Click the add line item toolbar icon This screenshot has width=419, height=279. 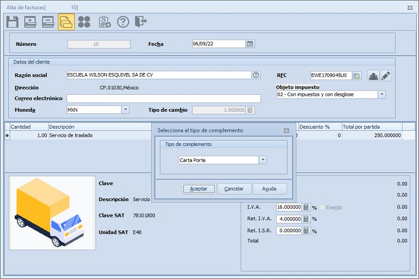pos(31,22)
